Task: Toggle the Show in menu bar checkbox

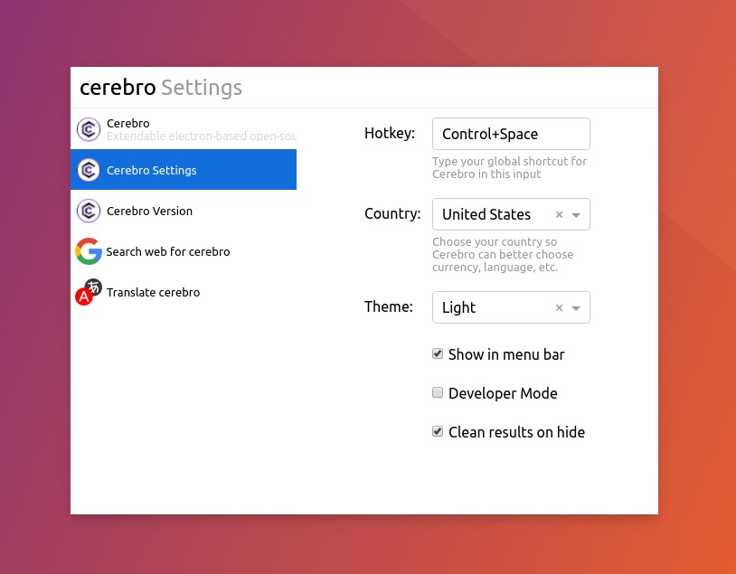Action: pyautogui.click(x=438, y=353)
